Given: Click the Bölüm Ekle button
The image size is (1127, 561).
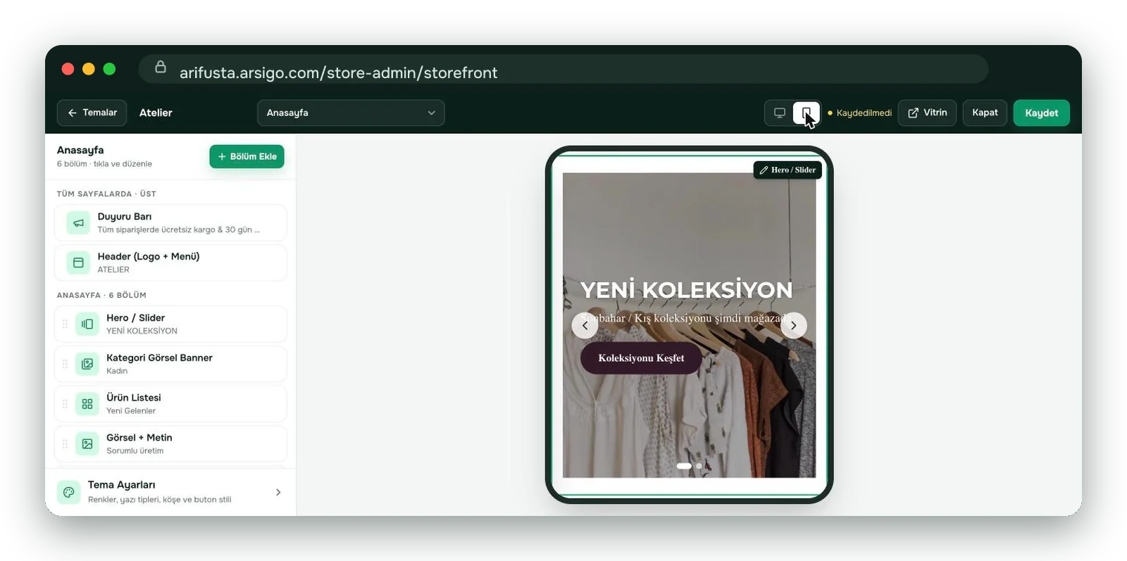Looking at the screenshot, I should 247,156.
